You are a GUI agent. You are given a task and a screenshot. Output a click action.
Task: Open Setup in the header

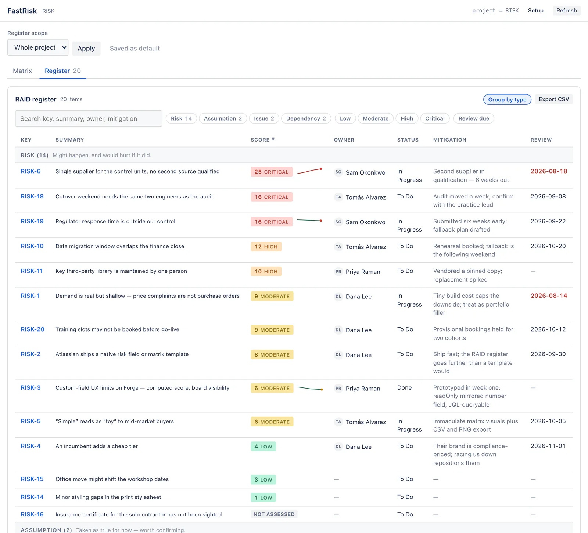click(x=536, y=11)
